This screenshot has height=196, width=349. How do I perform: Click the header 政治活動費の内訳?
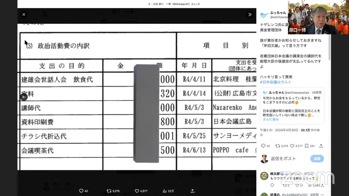click(x=63, y=46)
